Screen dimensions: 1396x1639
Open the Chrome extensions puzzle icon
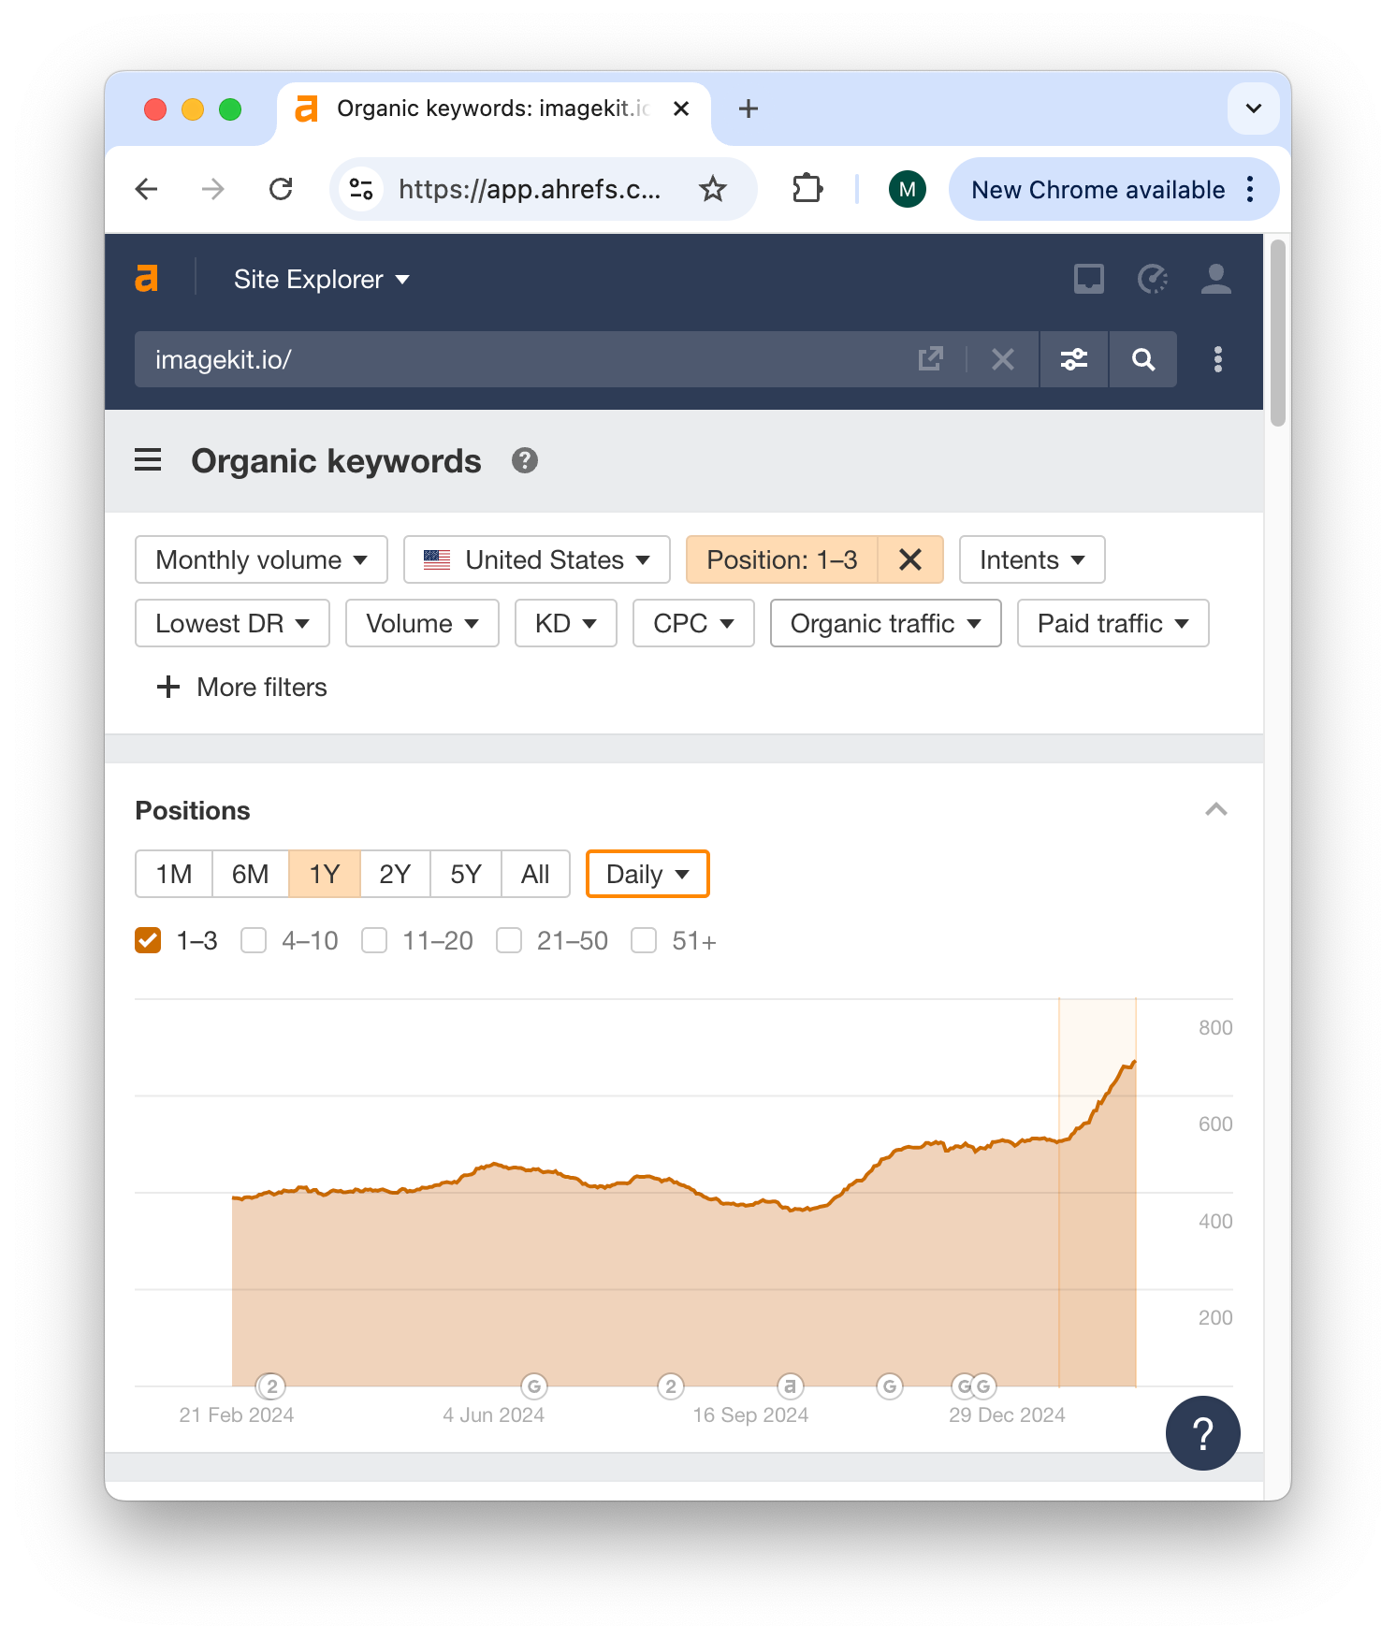[807, 189]
